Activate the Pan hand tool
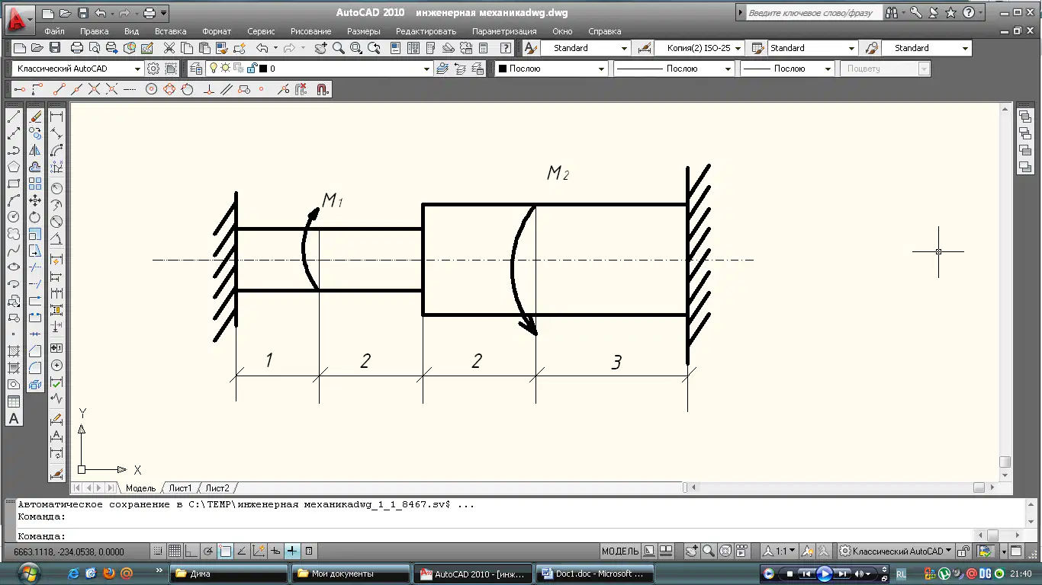Image resolution: width=1042 pixels, height=585 pixels. pyautogui.click(x=320, y=48)
